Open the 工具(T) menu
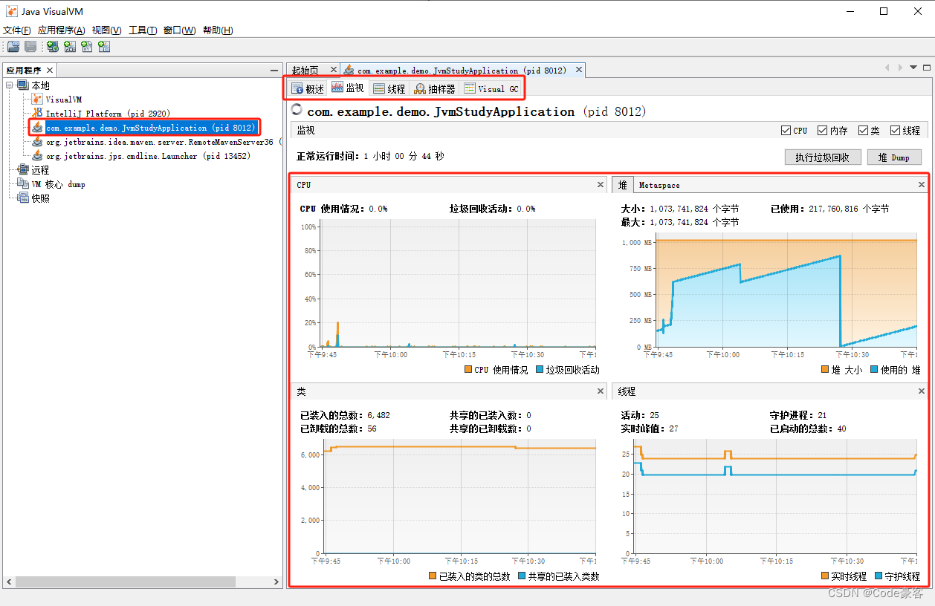 pyautogui.click(x=143, y=30)
